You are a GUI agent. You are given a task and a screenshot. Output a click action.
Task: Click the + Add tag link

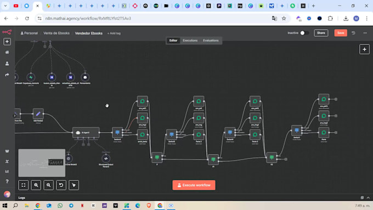[x=114, y=33]
